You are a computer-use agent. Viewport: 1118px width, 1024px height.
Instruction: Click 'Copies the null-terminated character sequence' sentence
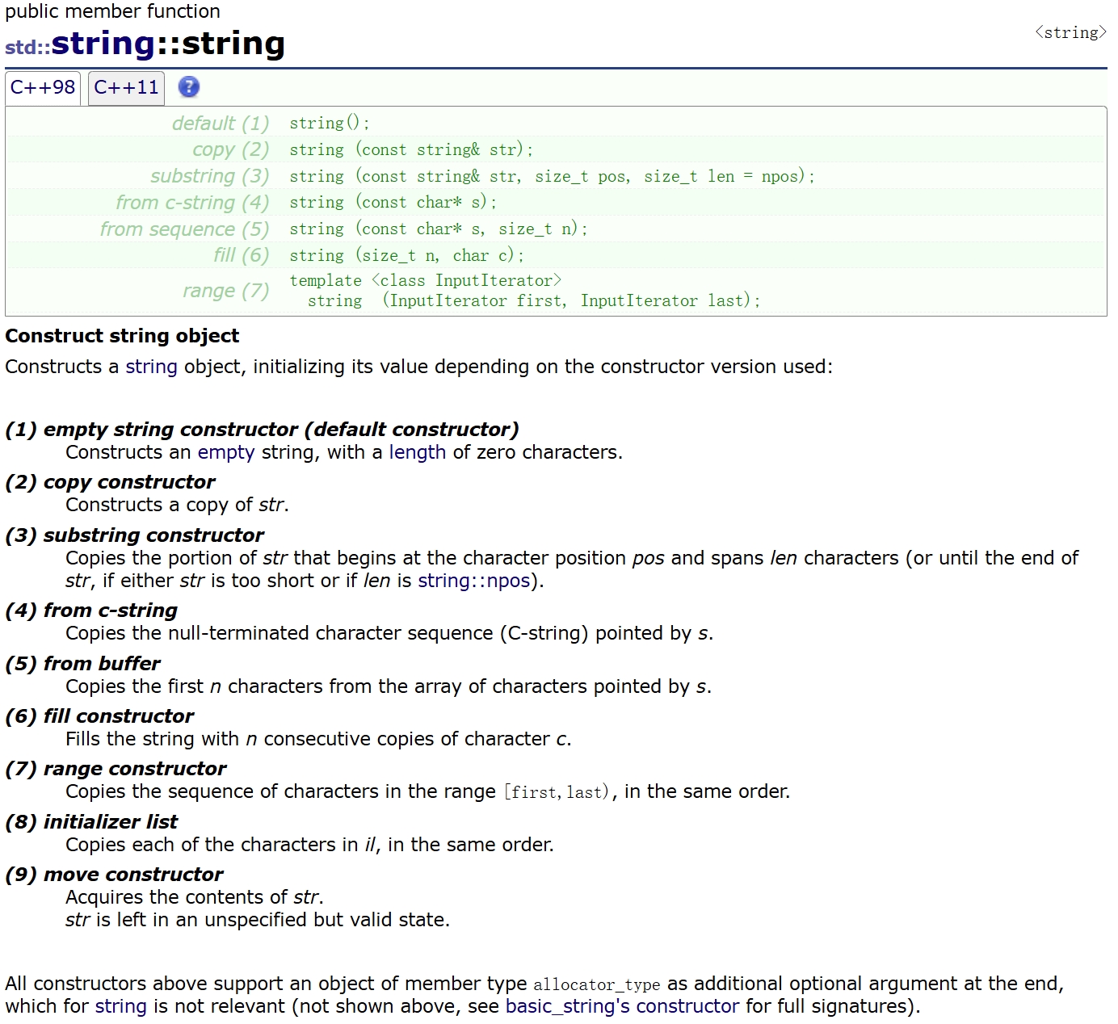pos(389,633)
